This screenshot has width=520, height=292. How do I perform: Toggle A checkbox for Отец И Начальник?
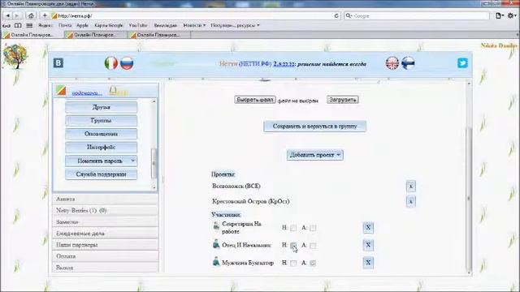click(x=313, y=245)
